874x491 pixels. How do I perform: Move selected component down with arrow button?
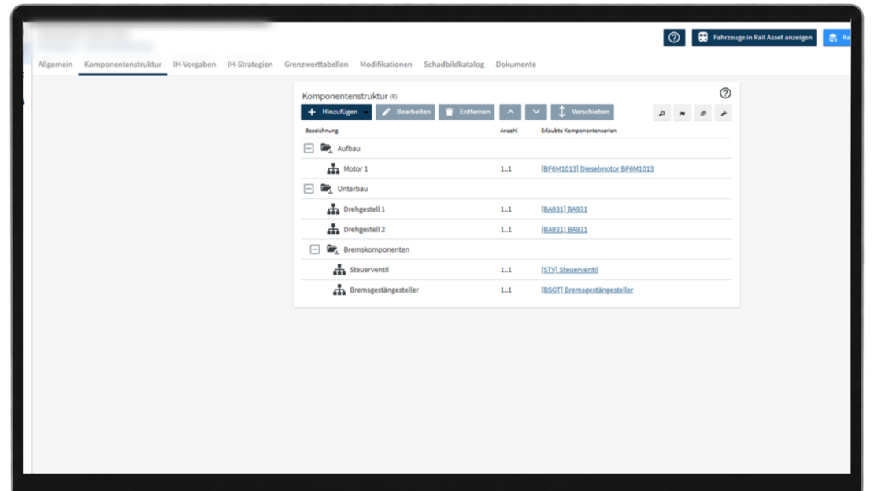(x=535, y=112)
